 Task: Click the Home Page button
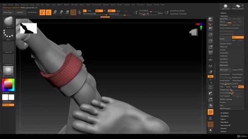click(x=8, y=12)
